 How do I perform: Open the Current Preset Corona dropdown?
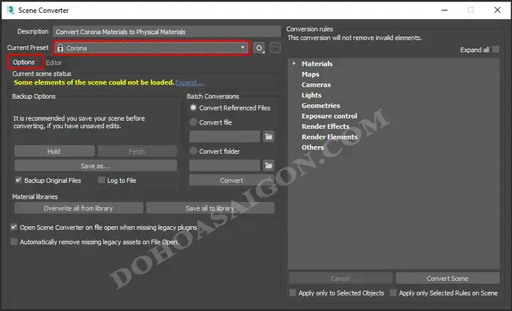[152, 48]
